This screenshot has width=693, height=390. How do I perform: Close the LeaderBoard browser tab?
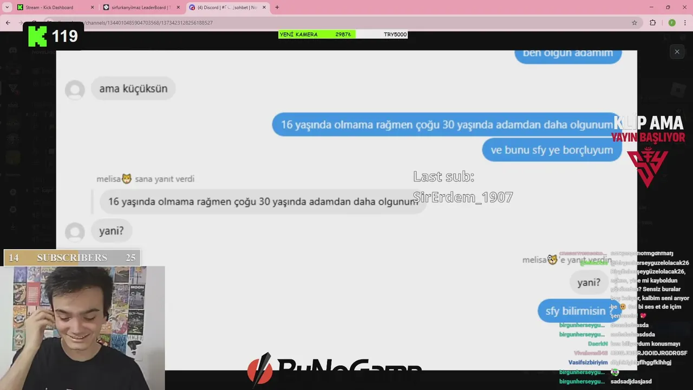[178, 8]
